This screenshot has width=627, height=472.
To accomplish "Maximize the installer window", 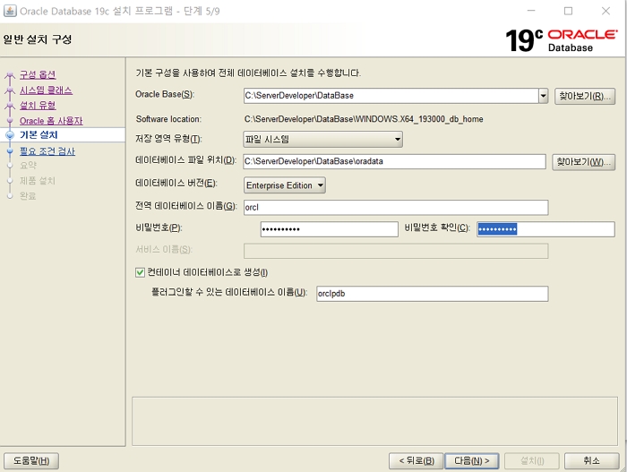I will pos(568,11).
